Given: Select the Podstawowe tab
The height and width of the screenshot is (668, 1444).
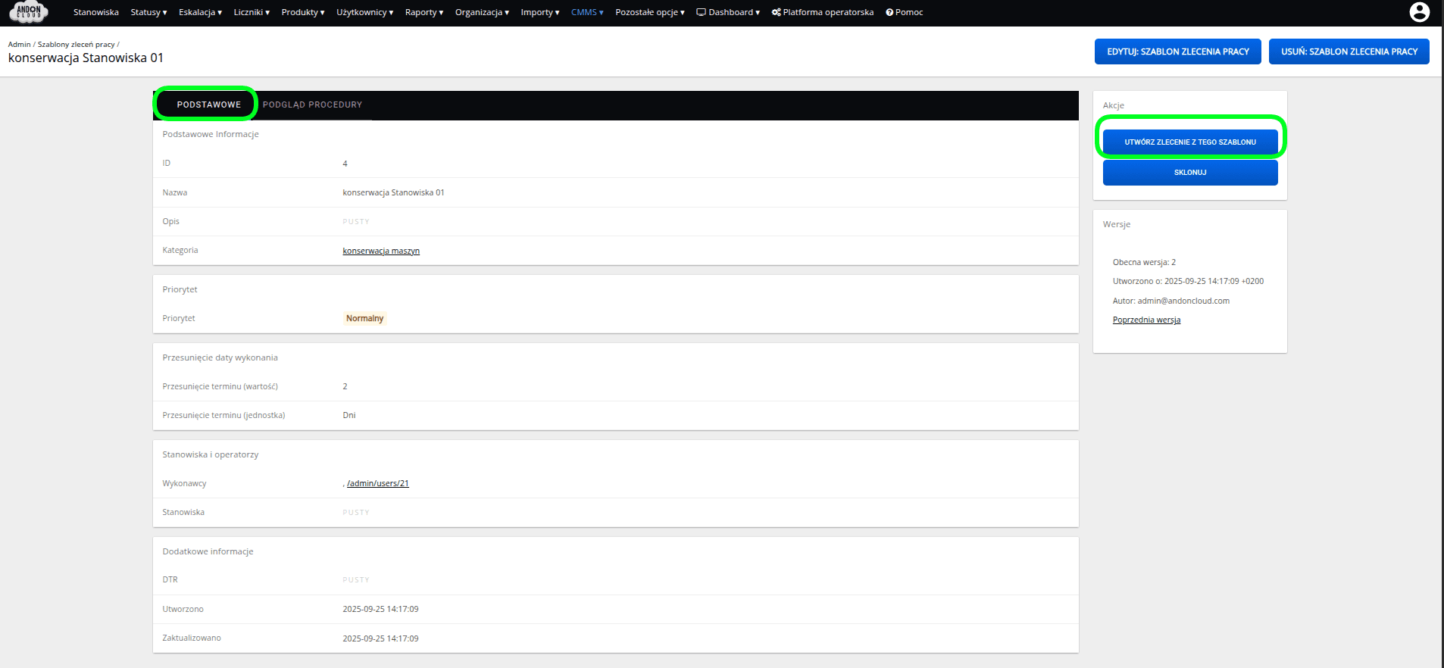Looking at the screenshot, I should (x=208, y=105).
